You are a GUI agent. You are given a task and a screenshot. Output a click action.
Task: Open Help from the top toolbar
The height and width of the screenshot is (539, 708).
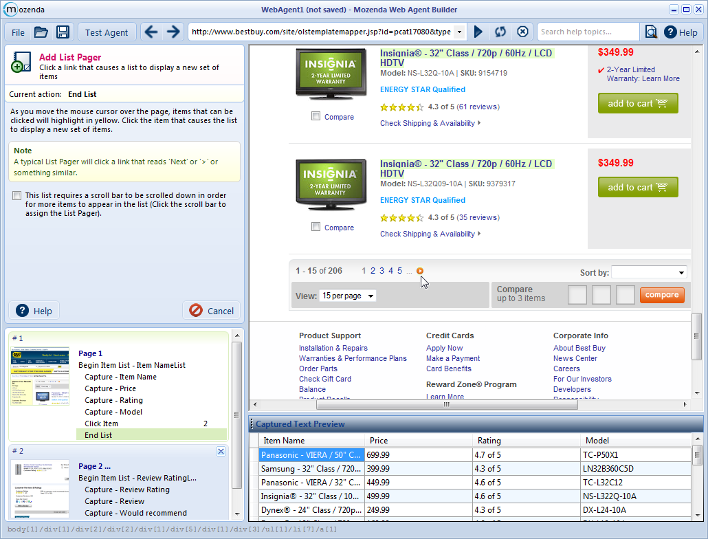pyautogui.click(x=681, y=32)
